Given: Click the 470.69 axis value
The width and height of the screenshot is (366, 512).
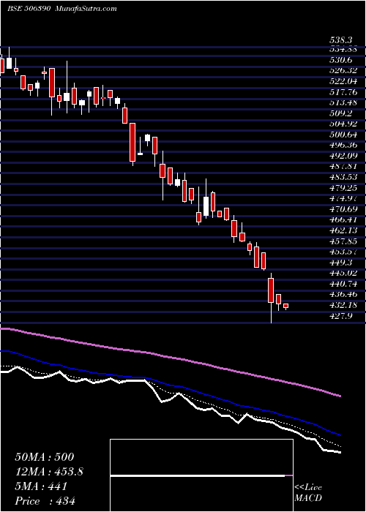Looking at the screenshot, I should (343, 209).
